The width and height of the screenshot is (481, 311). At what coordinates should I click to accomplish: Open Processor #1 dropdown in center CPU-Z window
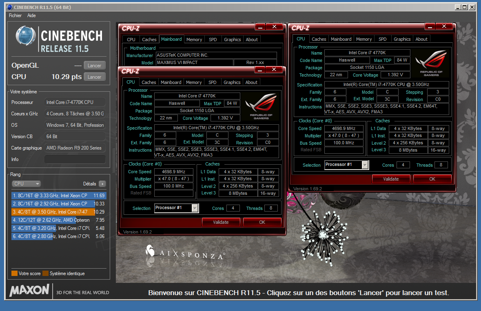[195, 208]
